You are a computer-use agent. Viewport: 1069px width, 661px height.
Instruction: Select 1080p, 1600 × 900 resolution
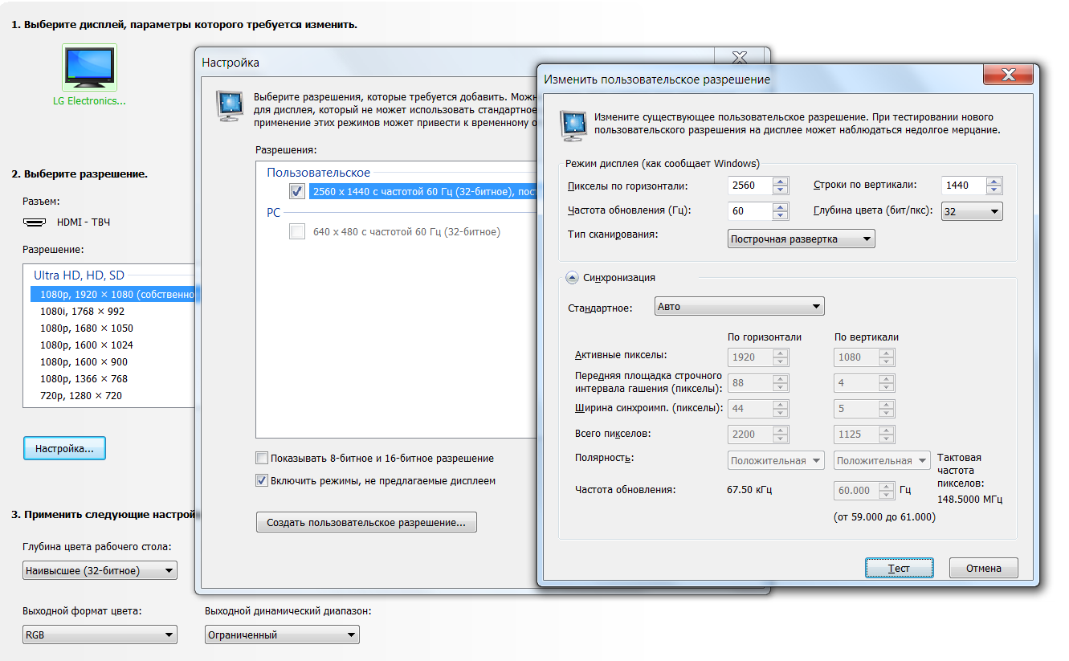(84, 361)
